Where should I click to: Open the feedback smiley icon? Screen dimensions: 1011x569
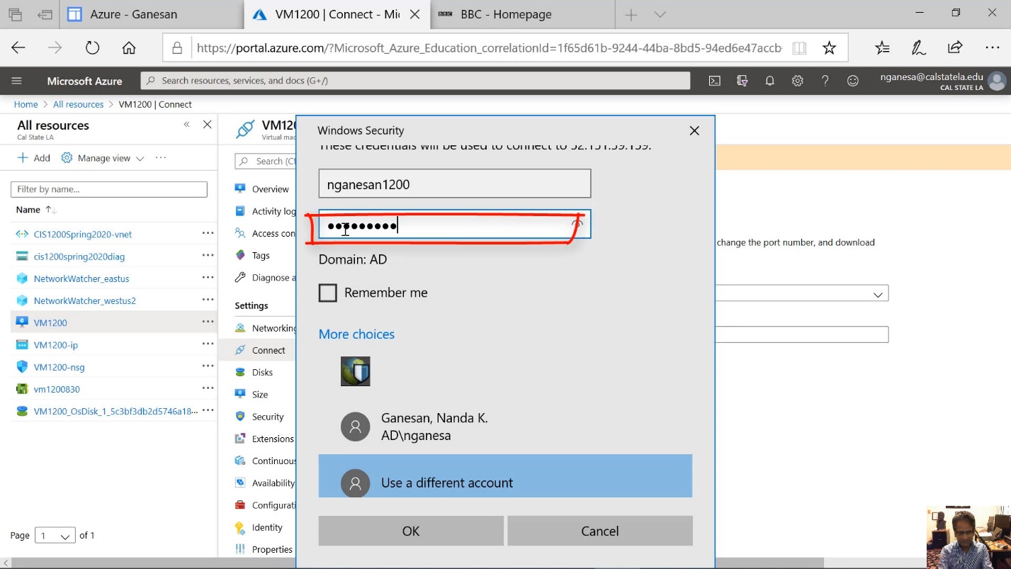(x=852, y=81)
